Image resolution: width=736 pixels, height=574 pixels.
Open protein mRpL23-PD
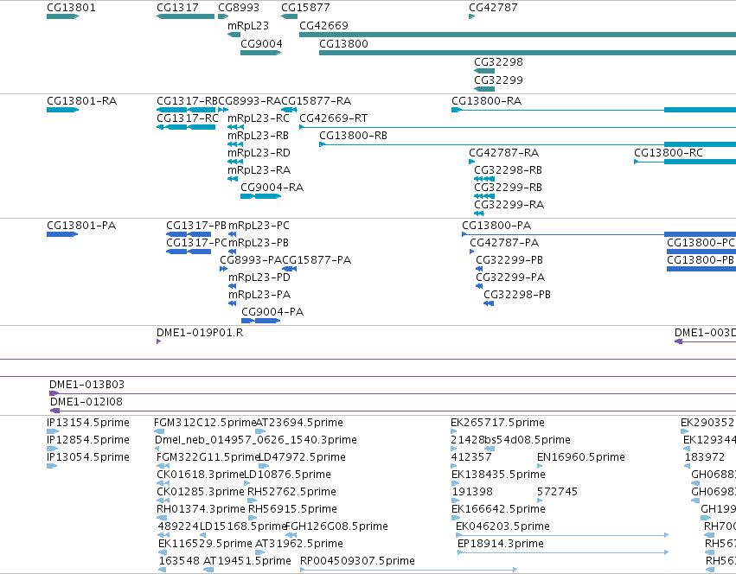259,277
